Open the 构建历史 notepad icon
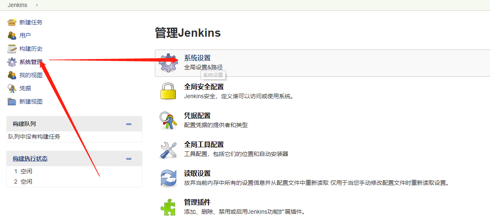 [x=12, y=49]
